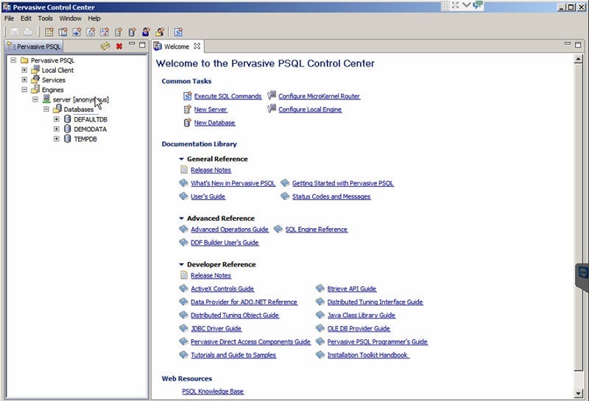The width and height of the screenshot is (589, 401).
Task: Click the New Group toolbar icon
Action: pyautogui.click(x=160, y=32)
